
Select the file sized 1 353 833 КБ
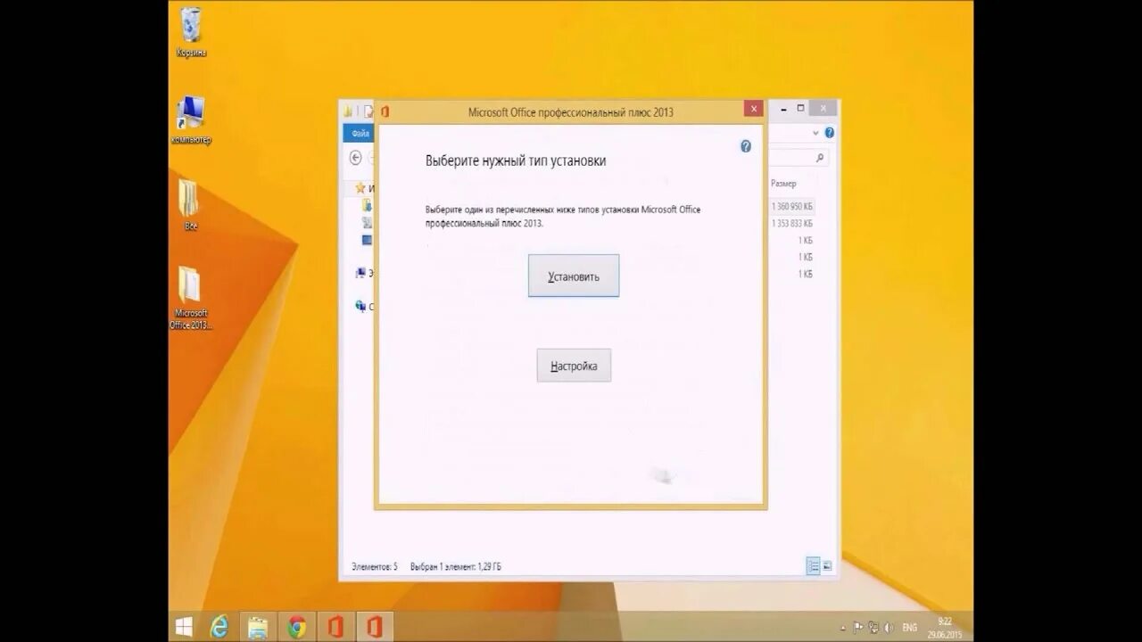792,223
